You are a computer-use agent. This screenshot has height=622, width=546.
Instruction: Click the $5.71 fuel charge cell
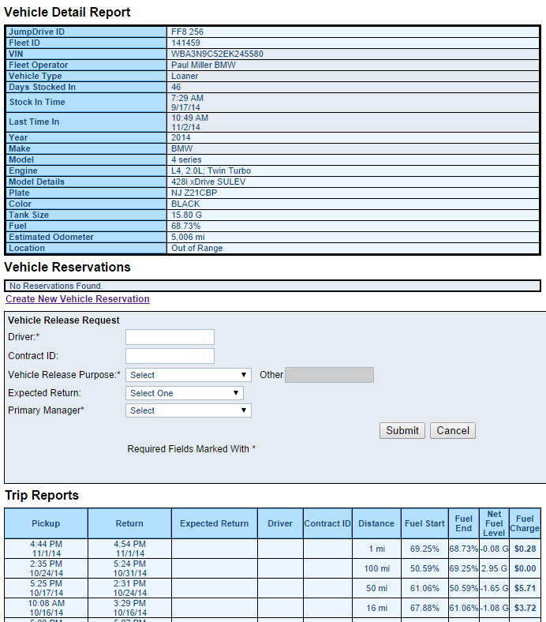click(x=525, y=588)
